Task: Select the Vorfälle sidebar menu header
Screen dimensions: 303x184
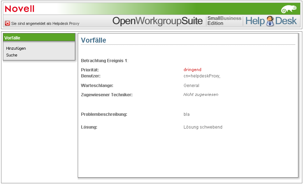Action: (39, 38)
